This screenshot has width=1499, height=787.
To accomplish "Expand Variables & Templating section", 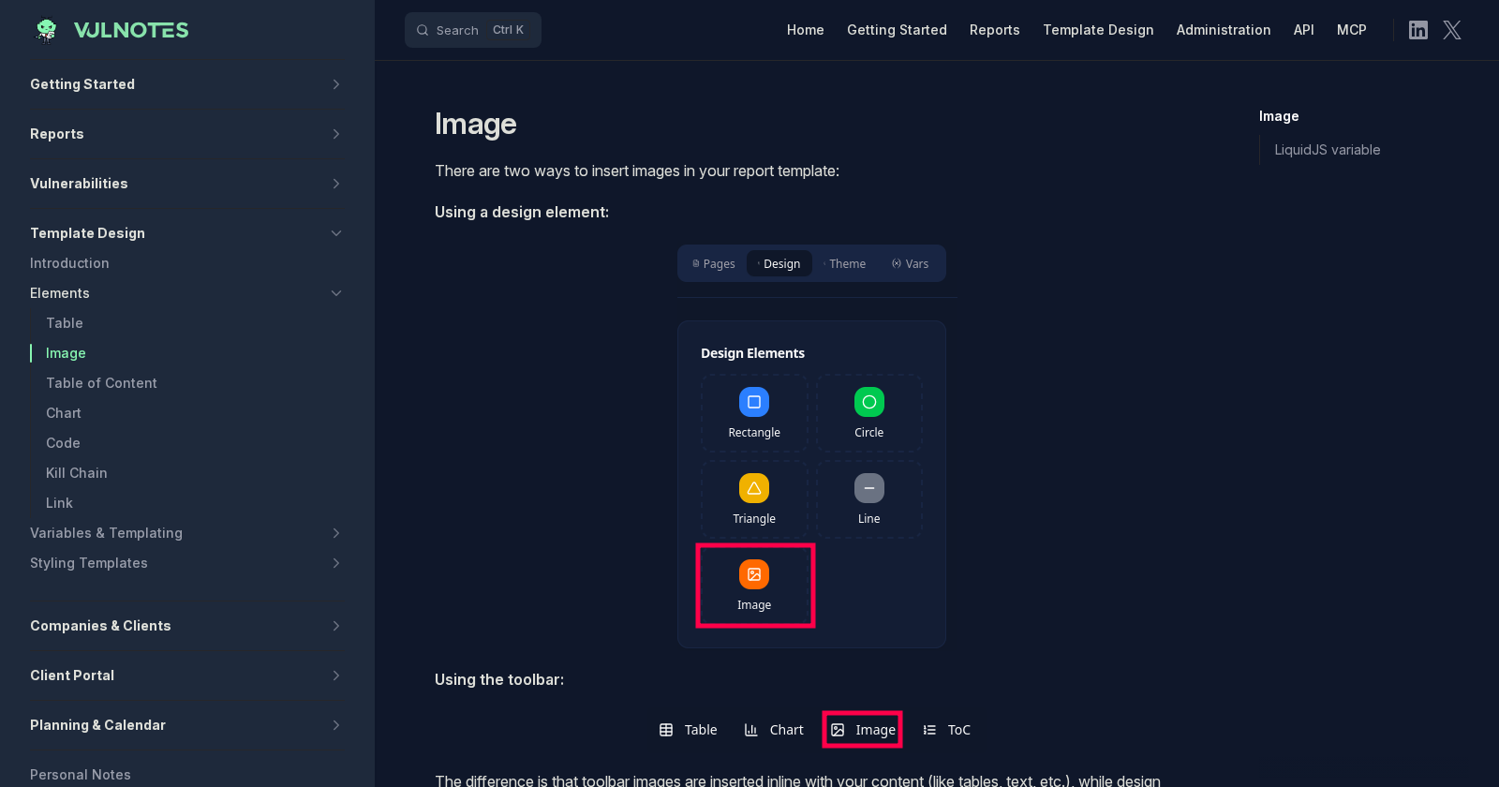I will [x=336, y=533].
